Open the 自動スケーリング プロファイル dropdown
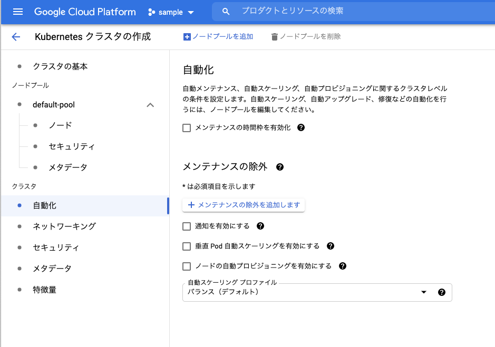This screenshot has width=495, height=347. point(424,292)
